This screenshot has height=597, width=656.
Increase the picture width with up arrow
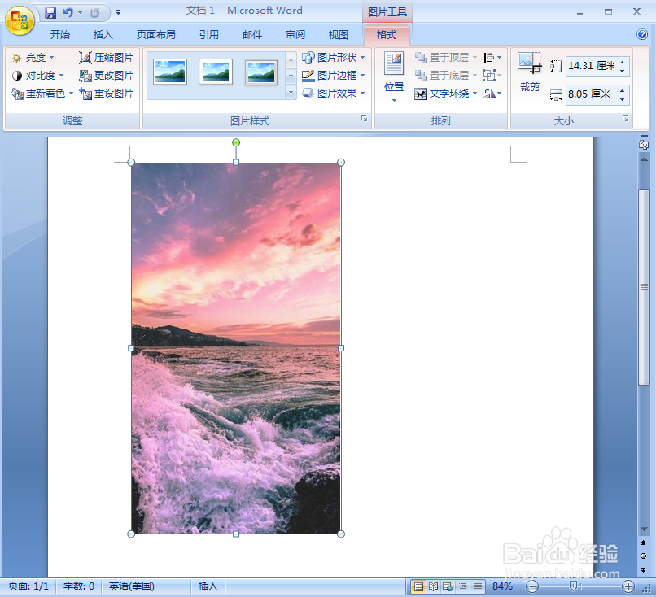coord(623,90)
